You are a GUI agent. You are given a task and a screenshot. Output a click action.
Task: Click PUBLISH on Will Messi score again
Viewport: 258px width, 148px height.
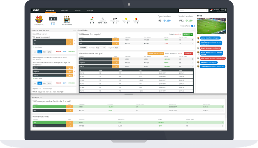(72, 52)
